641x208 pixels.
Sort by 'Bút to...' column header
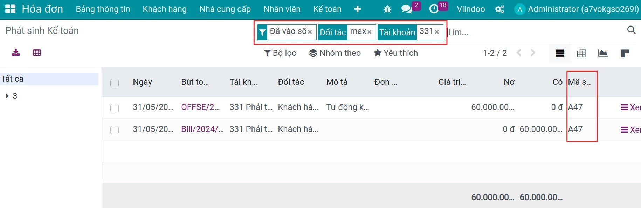[x=195, y=82]
